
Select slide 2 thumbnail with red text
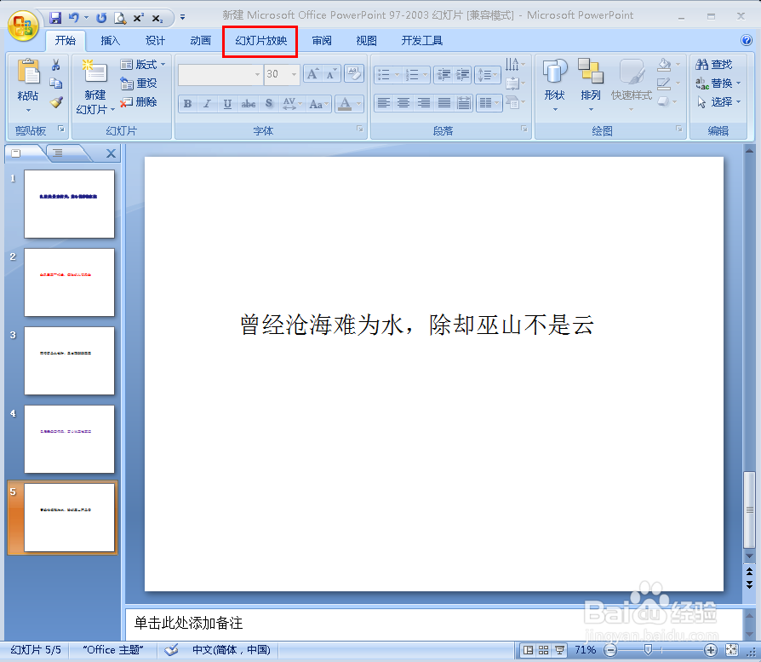pyautogui.click(x=70, y=282)
